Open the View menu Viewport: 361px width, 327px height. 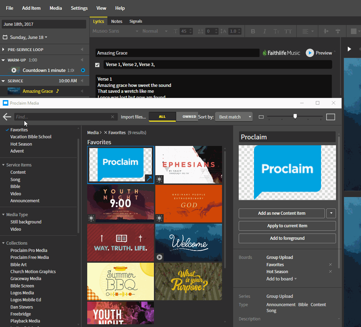click(x=101, y=8)
